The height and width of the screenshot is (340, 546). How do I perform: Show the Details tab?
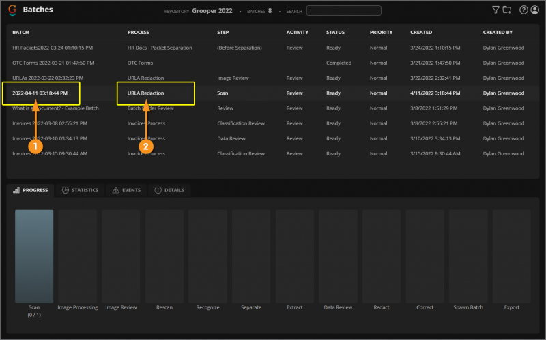170,190
